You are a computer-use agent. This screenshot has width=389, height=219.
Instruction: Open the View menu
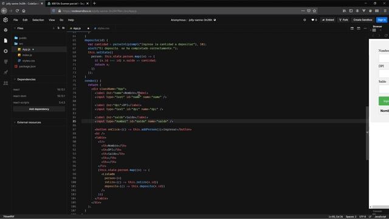tap(52, 20)
